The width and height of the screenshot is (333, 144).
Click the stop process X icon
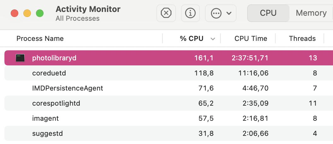click(166, 13)
